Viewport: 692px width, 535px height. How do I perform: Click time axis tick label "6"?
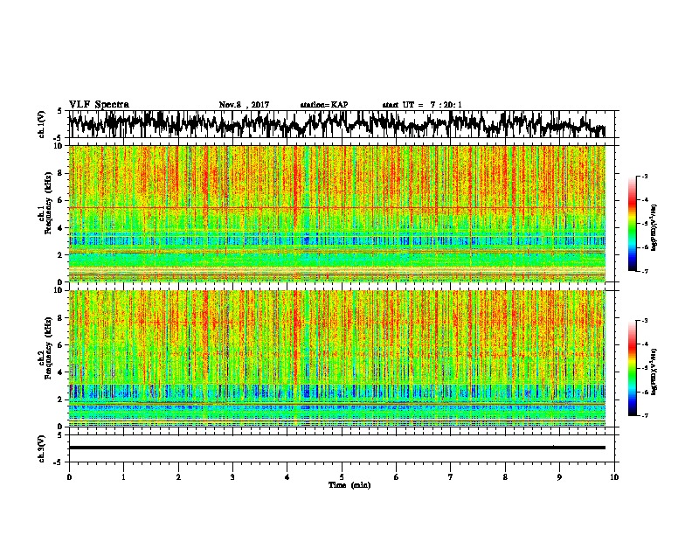tap(397, 477)
